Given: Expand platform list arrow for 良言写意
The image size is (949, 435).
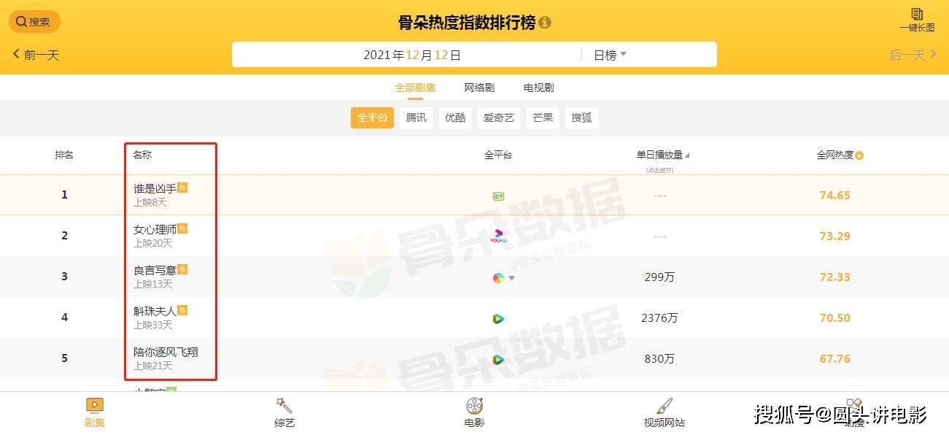Looking at the screenshot, I should 512,278.
